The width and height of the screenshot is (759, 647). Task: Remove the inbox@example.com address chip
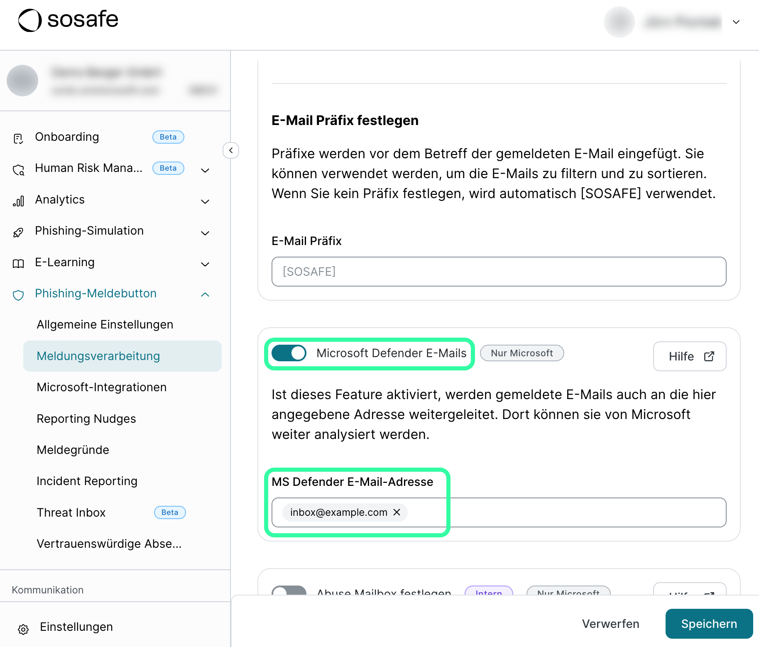(397, 512)
